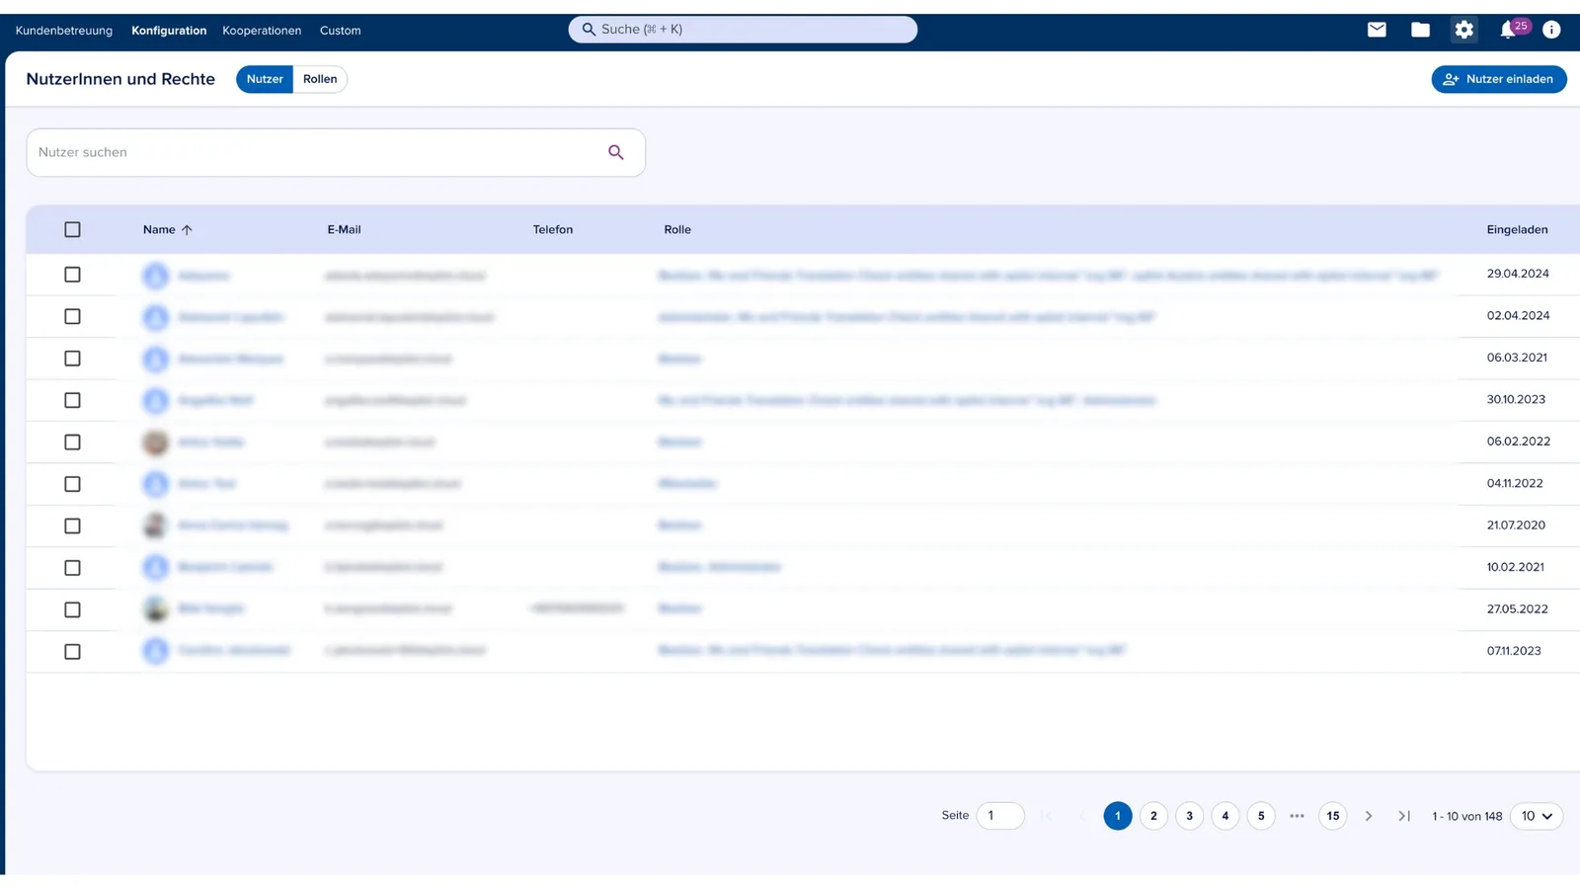The width and height of the screenshot is (1580, 889).
Task: Select current page 1 button
Action: [1118, 816]
